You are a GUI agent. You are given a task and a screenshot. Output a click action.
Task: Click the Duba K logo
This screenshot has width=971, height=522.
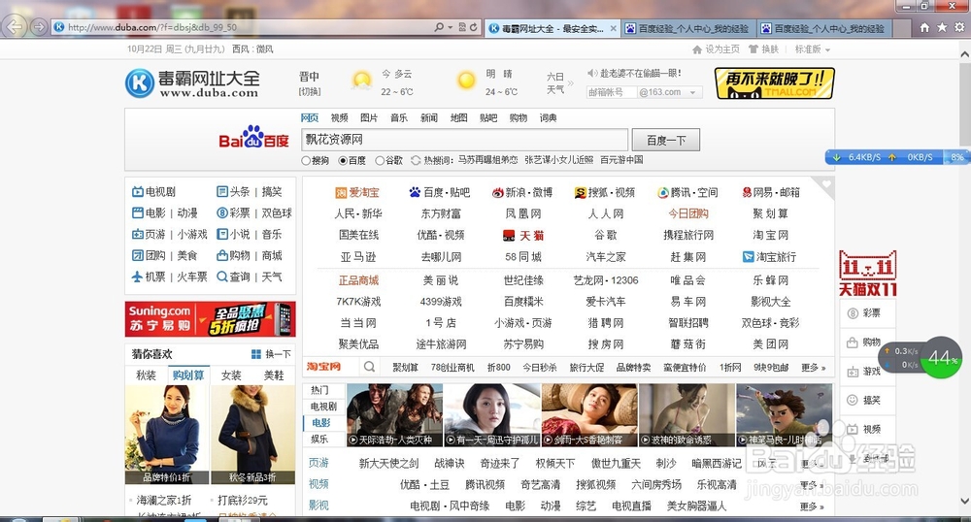(139, 82)
